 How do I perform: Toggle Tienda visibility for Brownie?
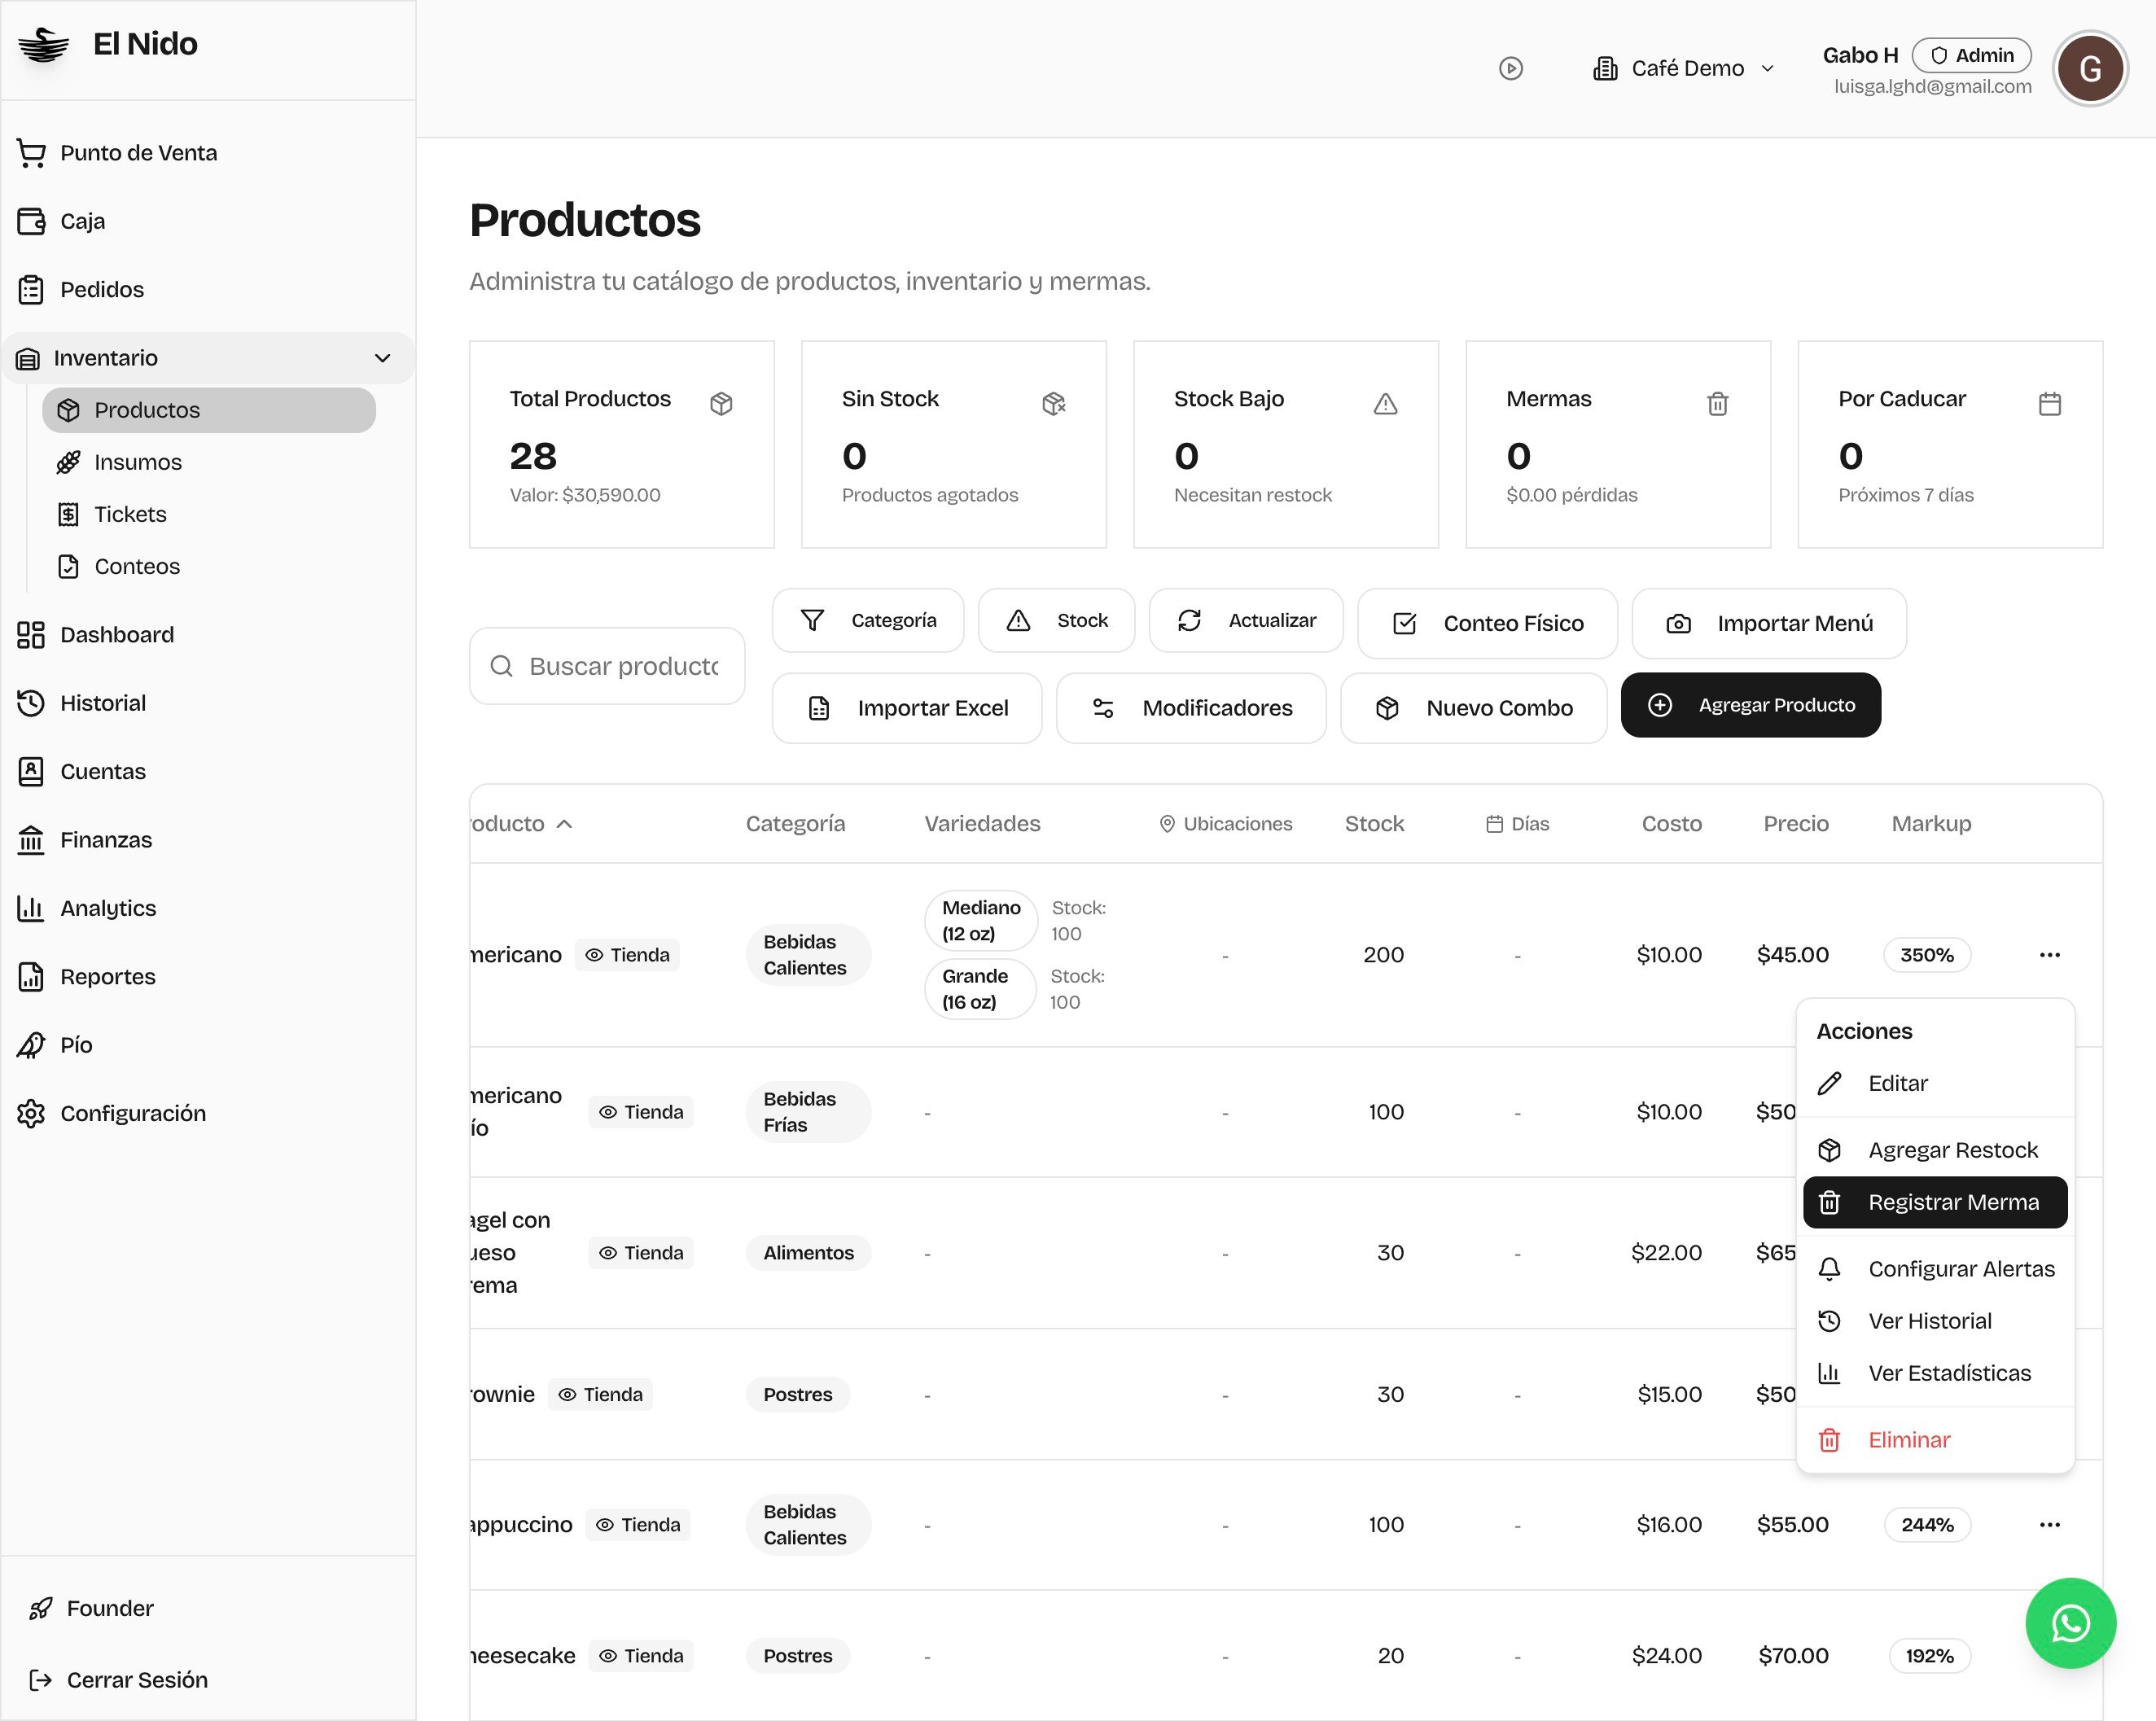pyautogui.click(x=600, y=1395)
